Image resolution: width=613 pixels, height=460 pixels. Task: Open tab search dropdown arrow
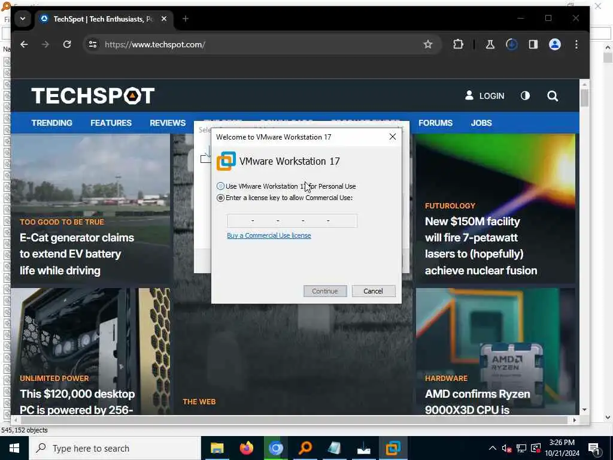click(x=23, y=19)
